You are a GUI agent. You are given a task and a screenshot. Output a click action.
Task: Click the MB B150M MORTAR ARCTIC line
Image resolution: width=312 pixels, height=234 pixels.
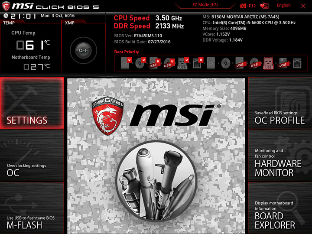[x=241, y=17]
